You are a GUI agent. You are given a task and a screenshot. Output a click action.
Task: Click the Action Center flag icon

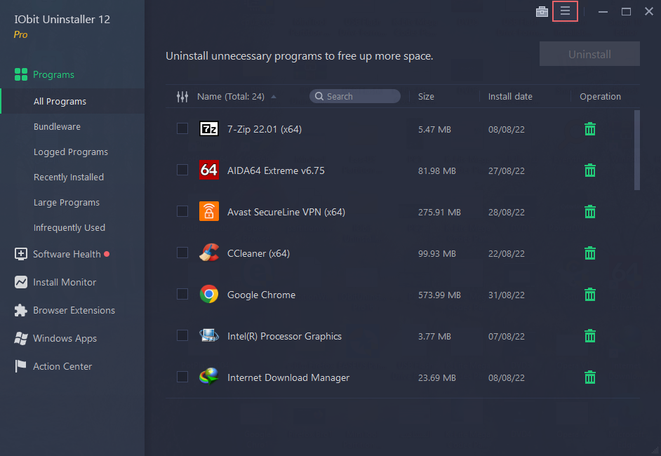coord(20,366)
